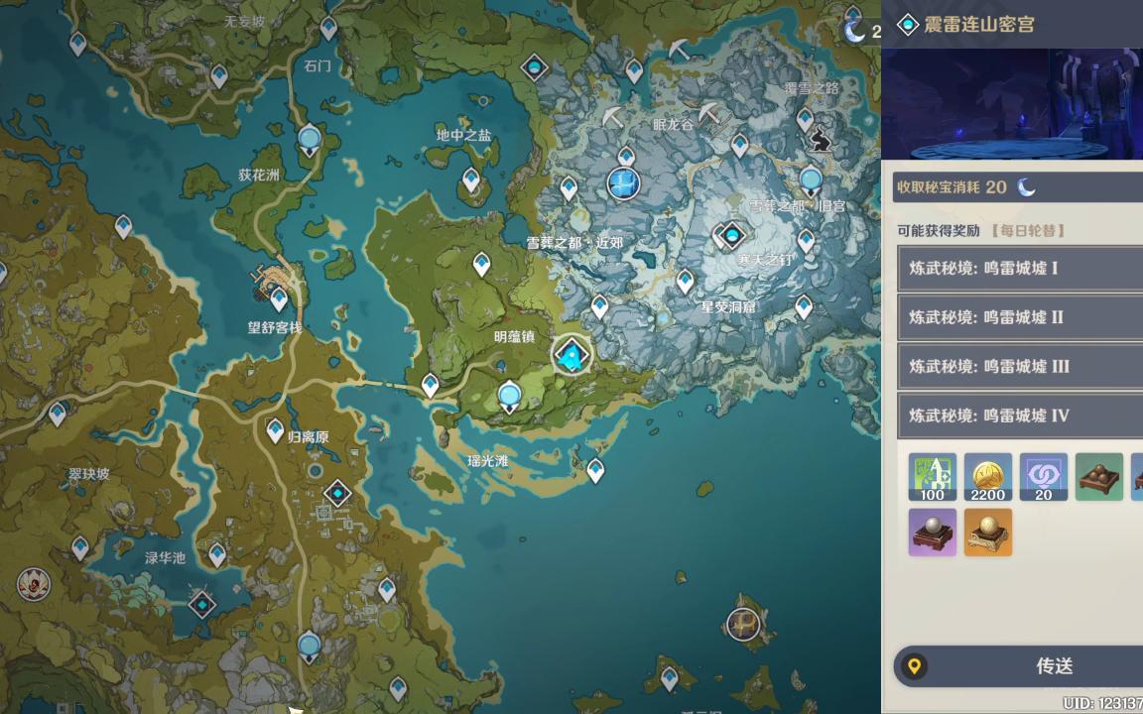Click the resin moon icon after cost 20
The height and width of the screenshot is (714, 1143).
coord(1027,188)
